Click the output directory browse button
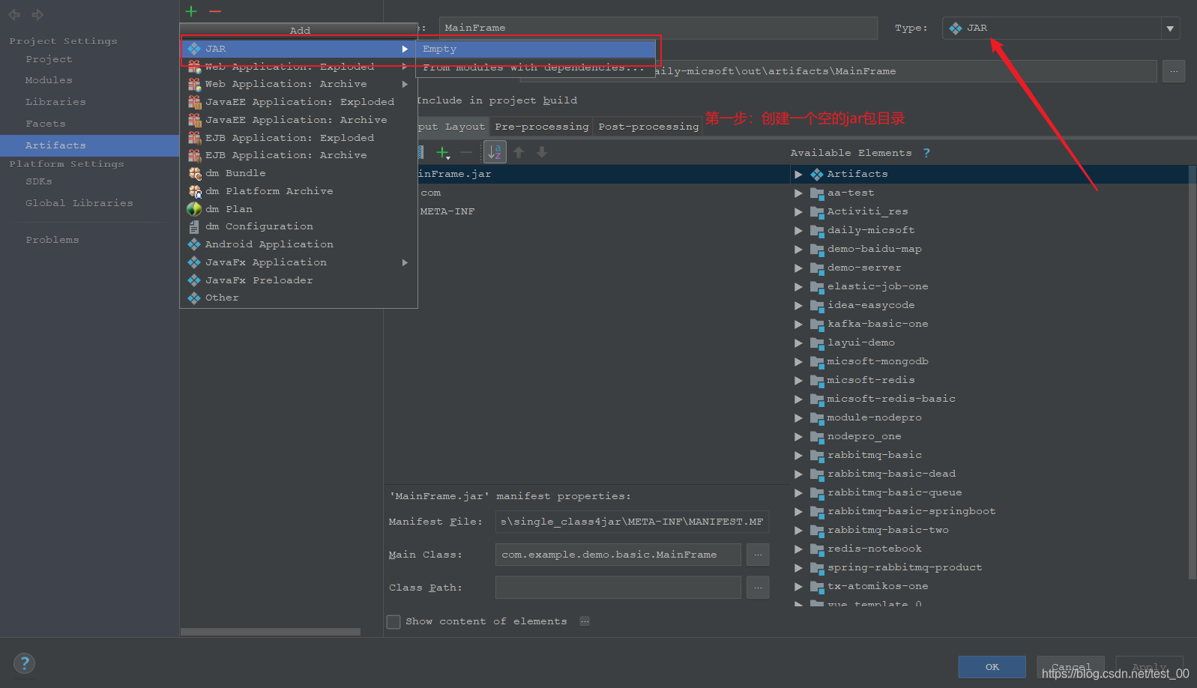The width and height of the screenshot is (1197, 688). pyautogui.click(x=1173, y=71)
